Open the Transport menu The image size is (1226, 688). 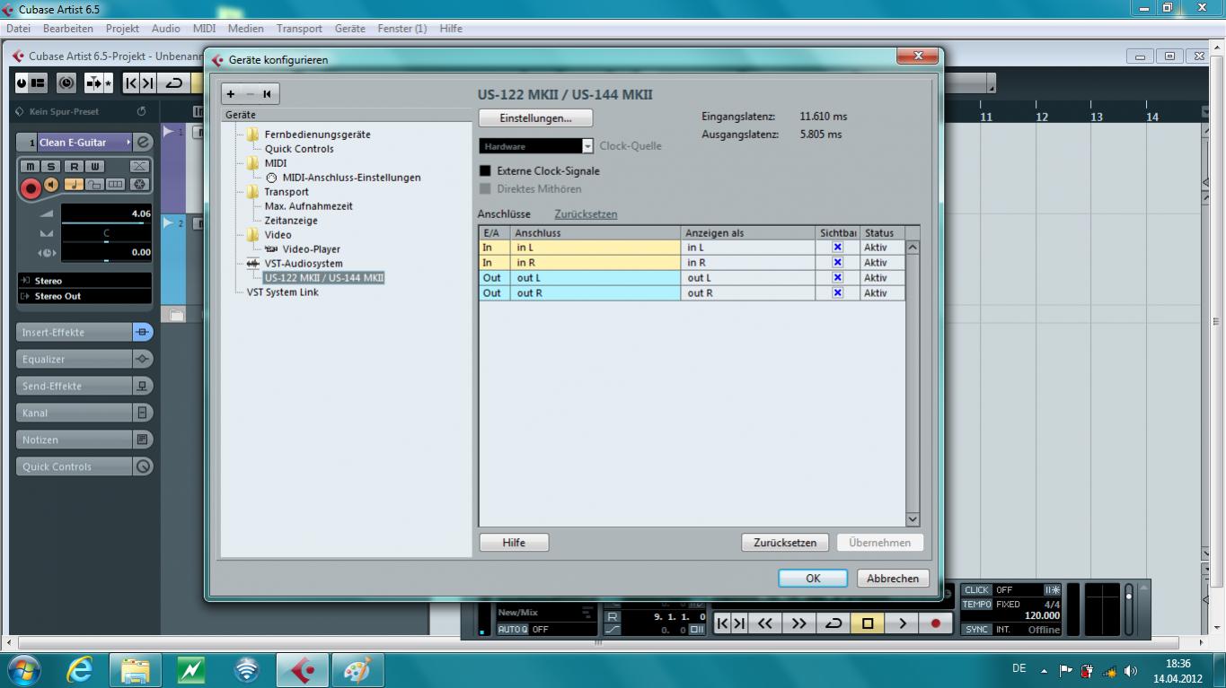[299, 29]
